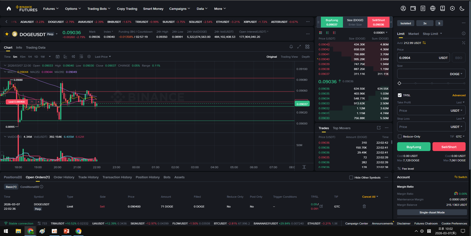Show bids-only order book view
The width and height of the screenshot is (471, 236).
pos(327,33)
